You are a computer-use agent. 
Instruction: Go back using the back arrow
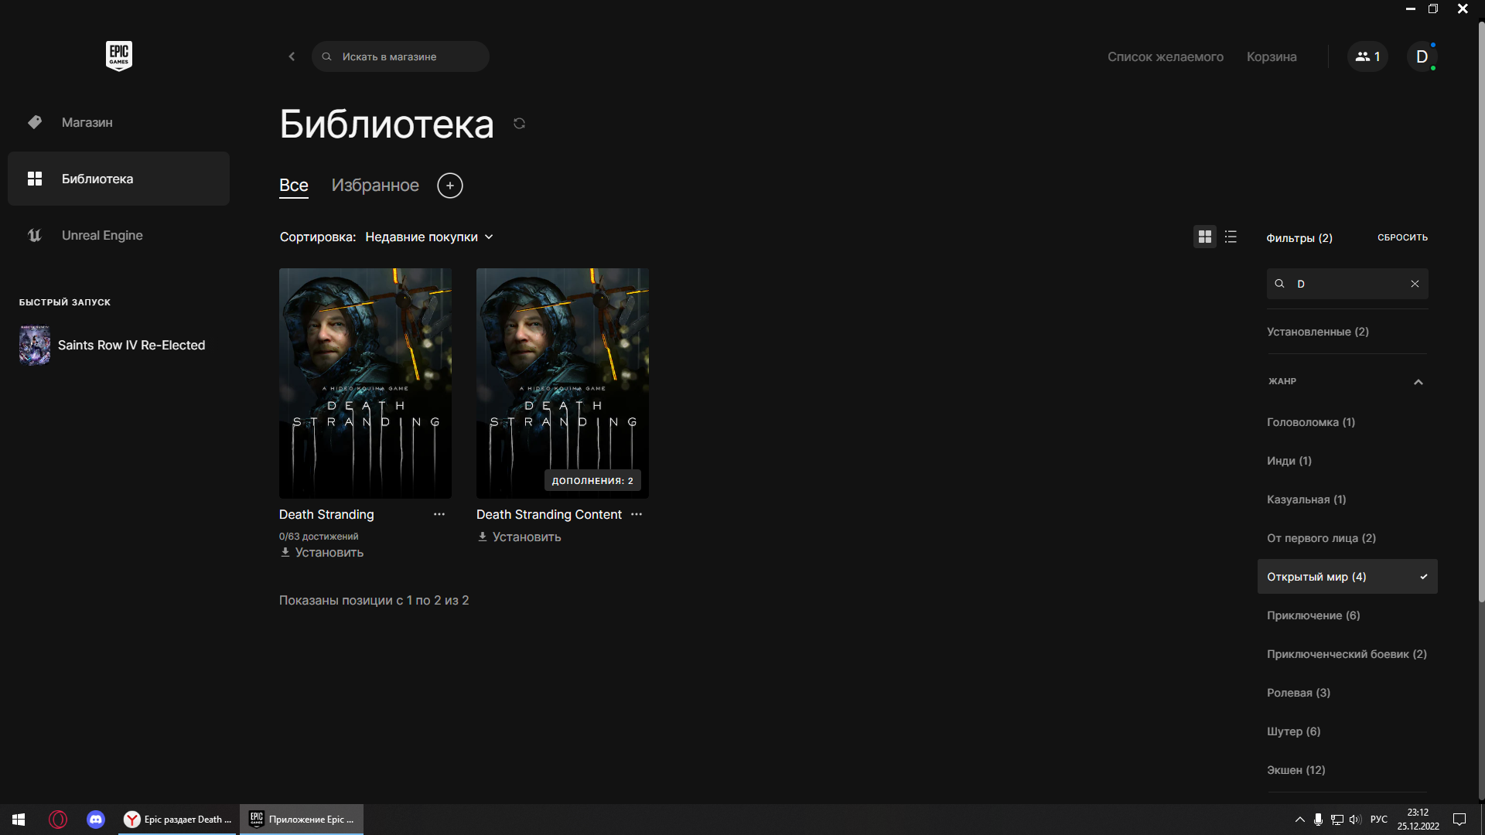[x=292, y=56]
